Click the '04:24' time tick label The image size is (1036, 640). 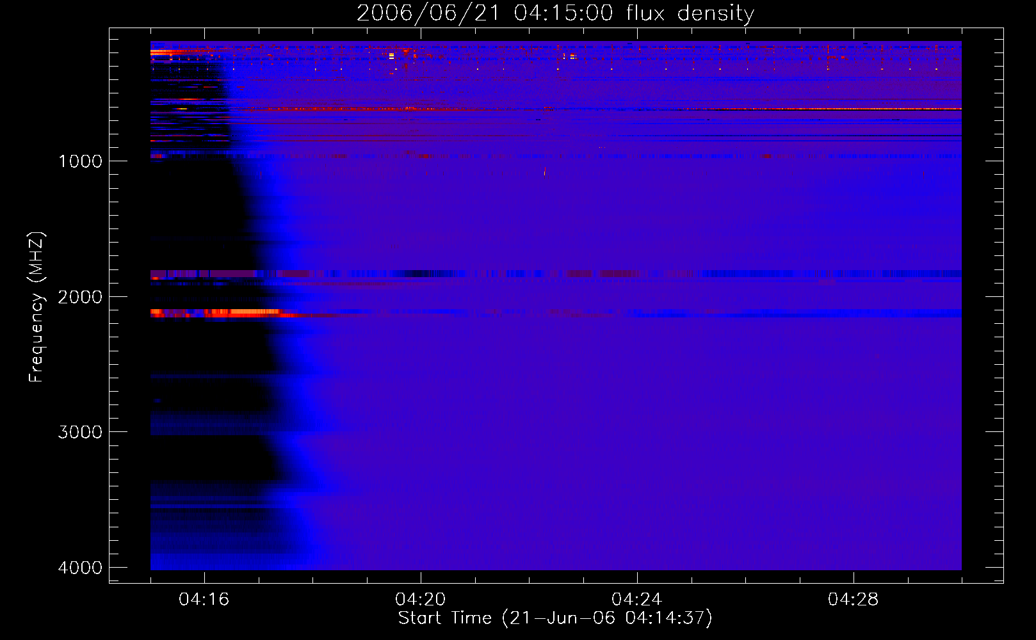click(x=637, y=600)
